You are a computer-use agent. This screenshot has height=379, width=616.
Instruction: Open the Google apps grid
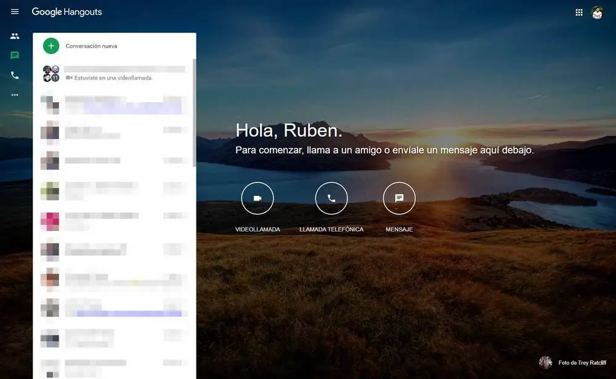click(579, 12)
